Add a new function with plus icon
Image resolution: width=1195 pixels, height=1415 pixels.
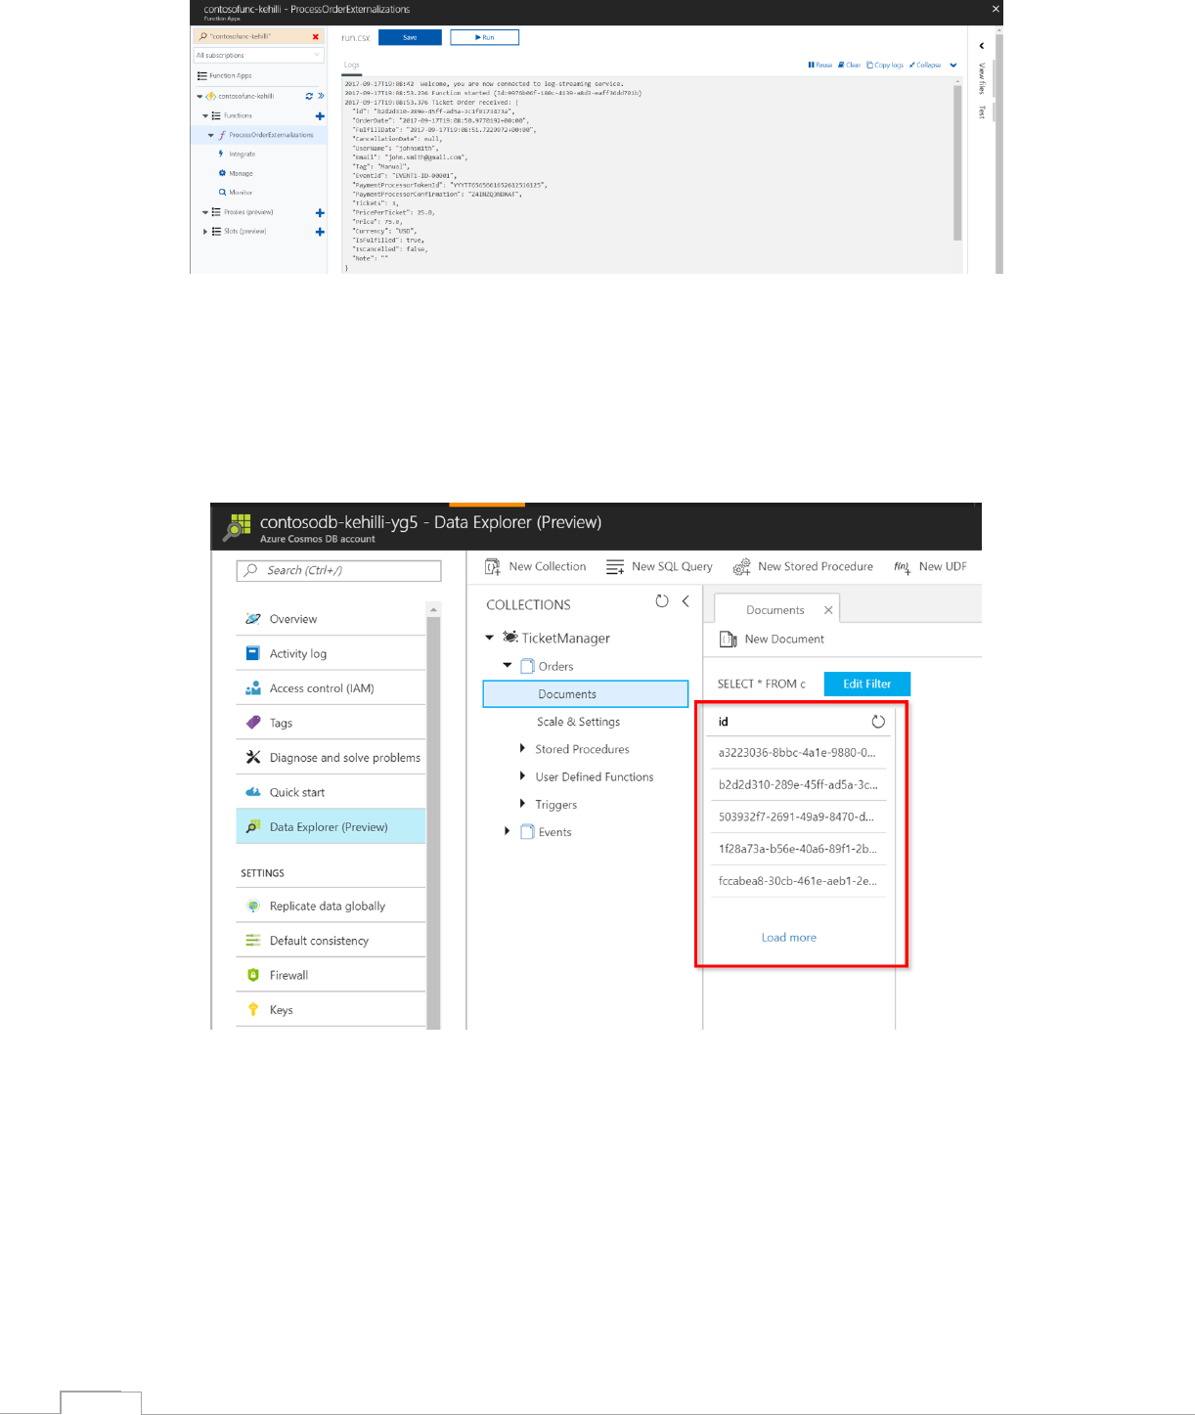(x=320, y=115)
